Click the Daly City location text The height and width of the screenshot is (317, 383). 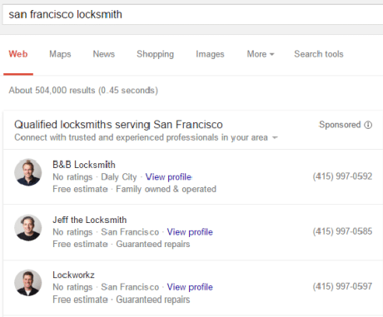click(119, 177)
